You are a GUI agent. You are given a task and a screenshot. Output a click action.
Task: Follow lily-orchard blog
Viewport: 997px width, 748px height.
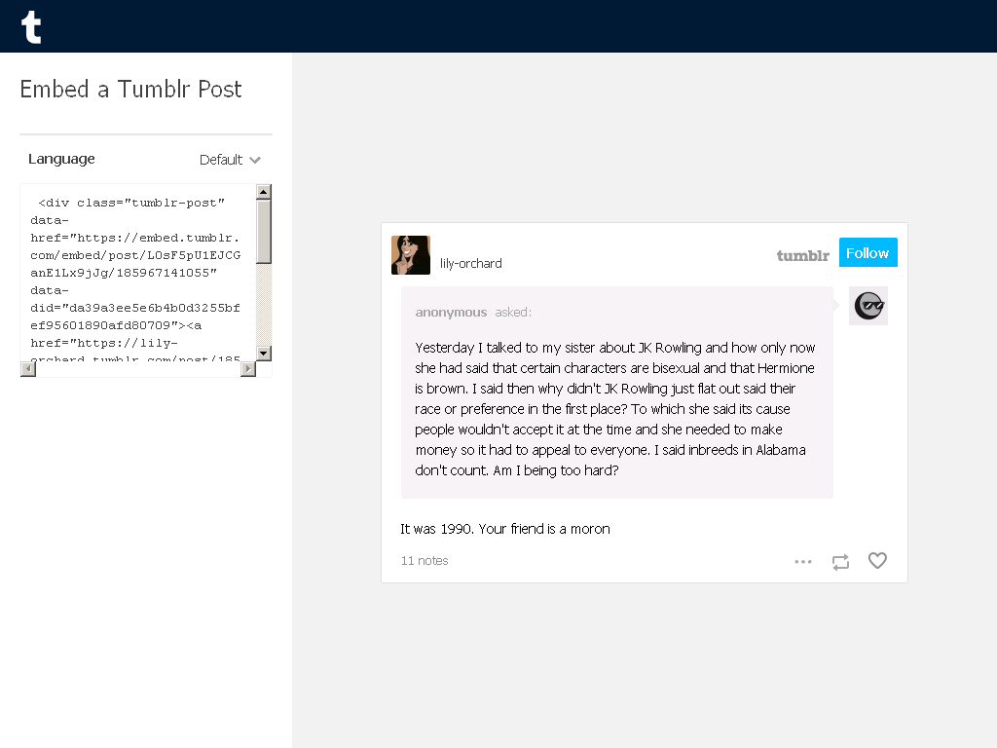868,252
